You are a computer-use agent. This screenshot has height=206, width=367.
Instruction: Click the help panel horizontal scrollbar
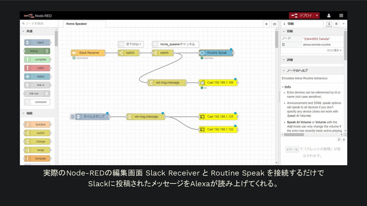click(x=294, y=134)
